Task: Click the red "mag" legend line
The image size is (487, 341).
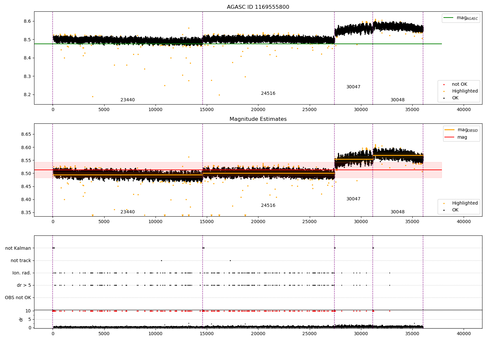Action: point(450,137)
